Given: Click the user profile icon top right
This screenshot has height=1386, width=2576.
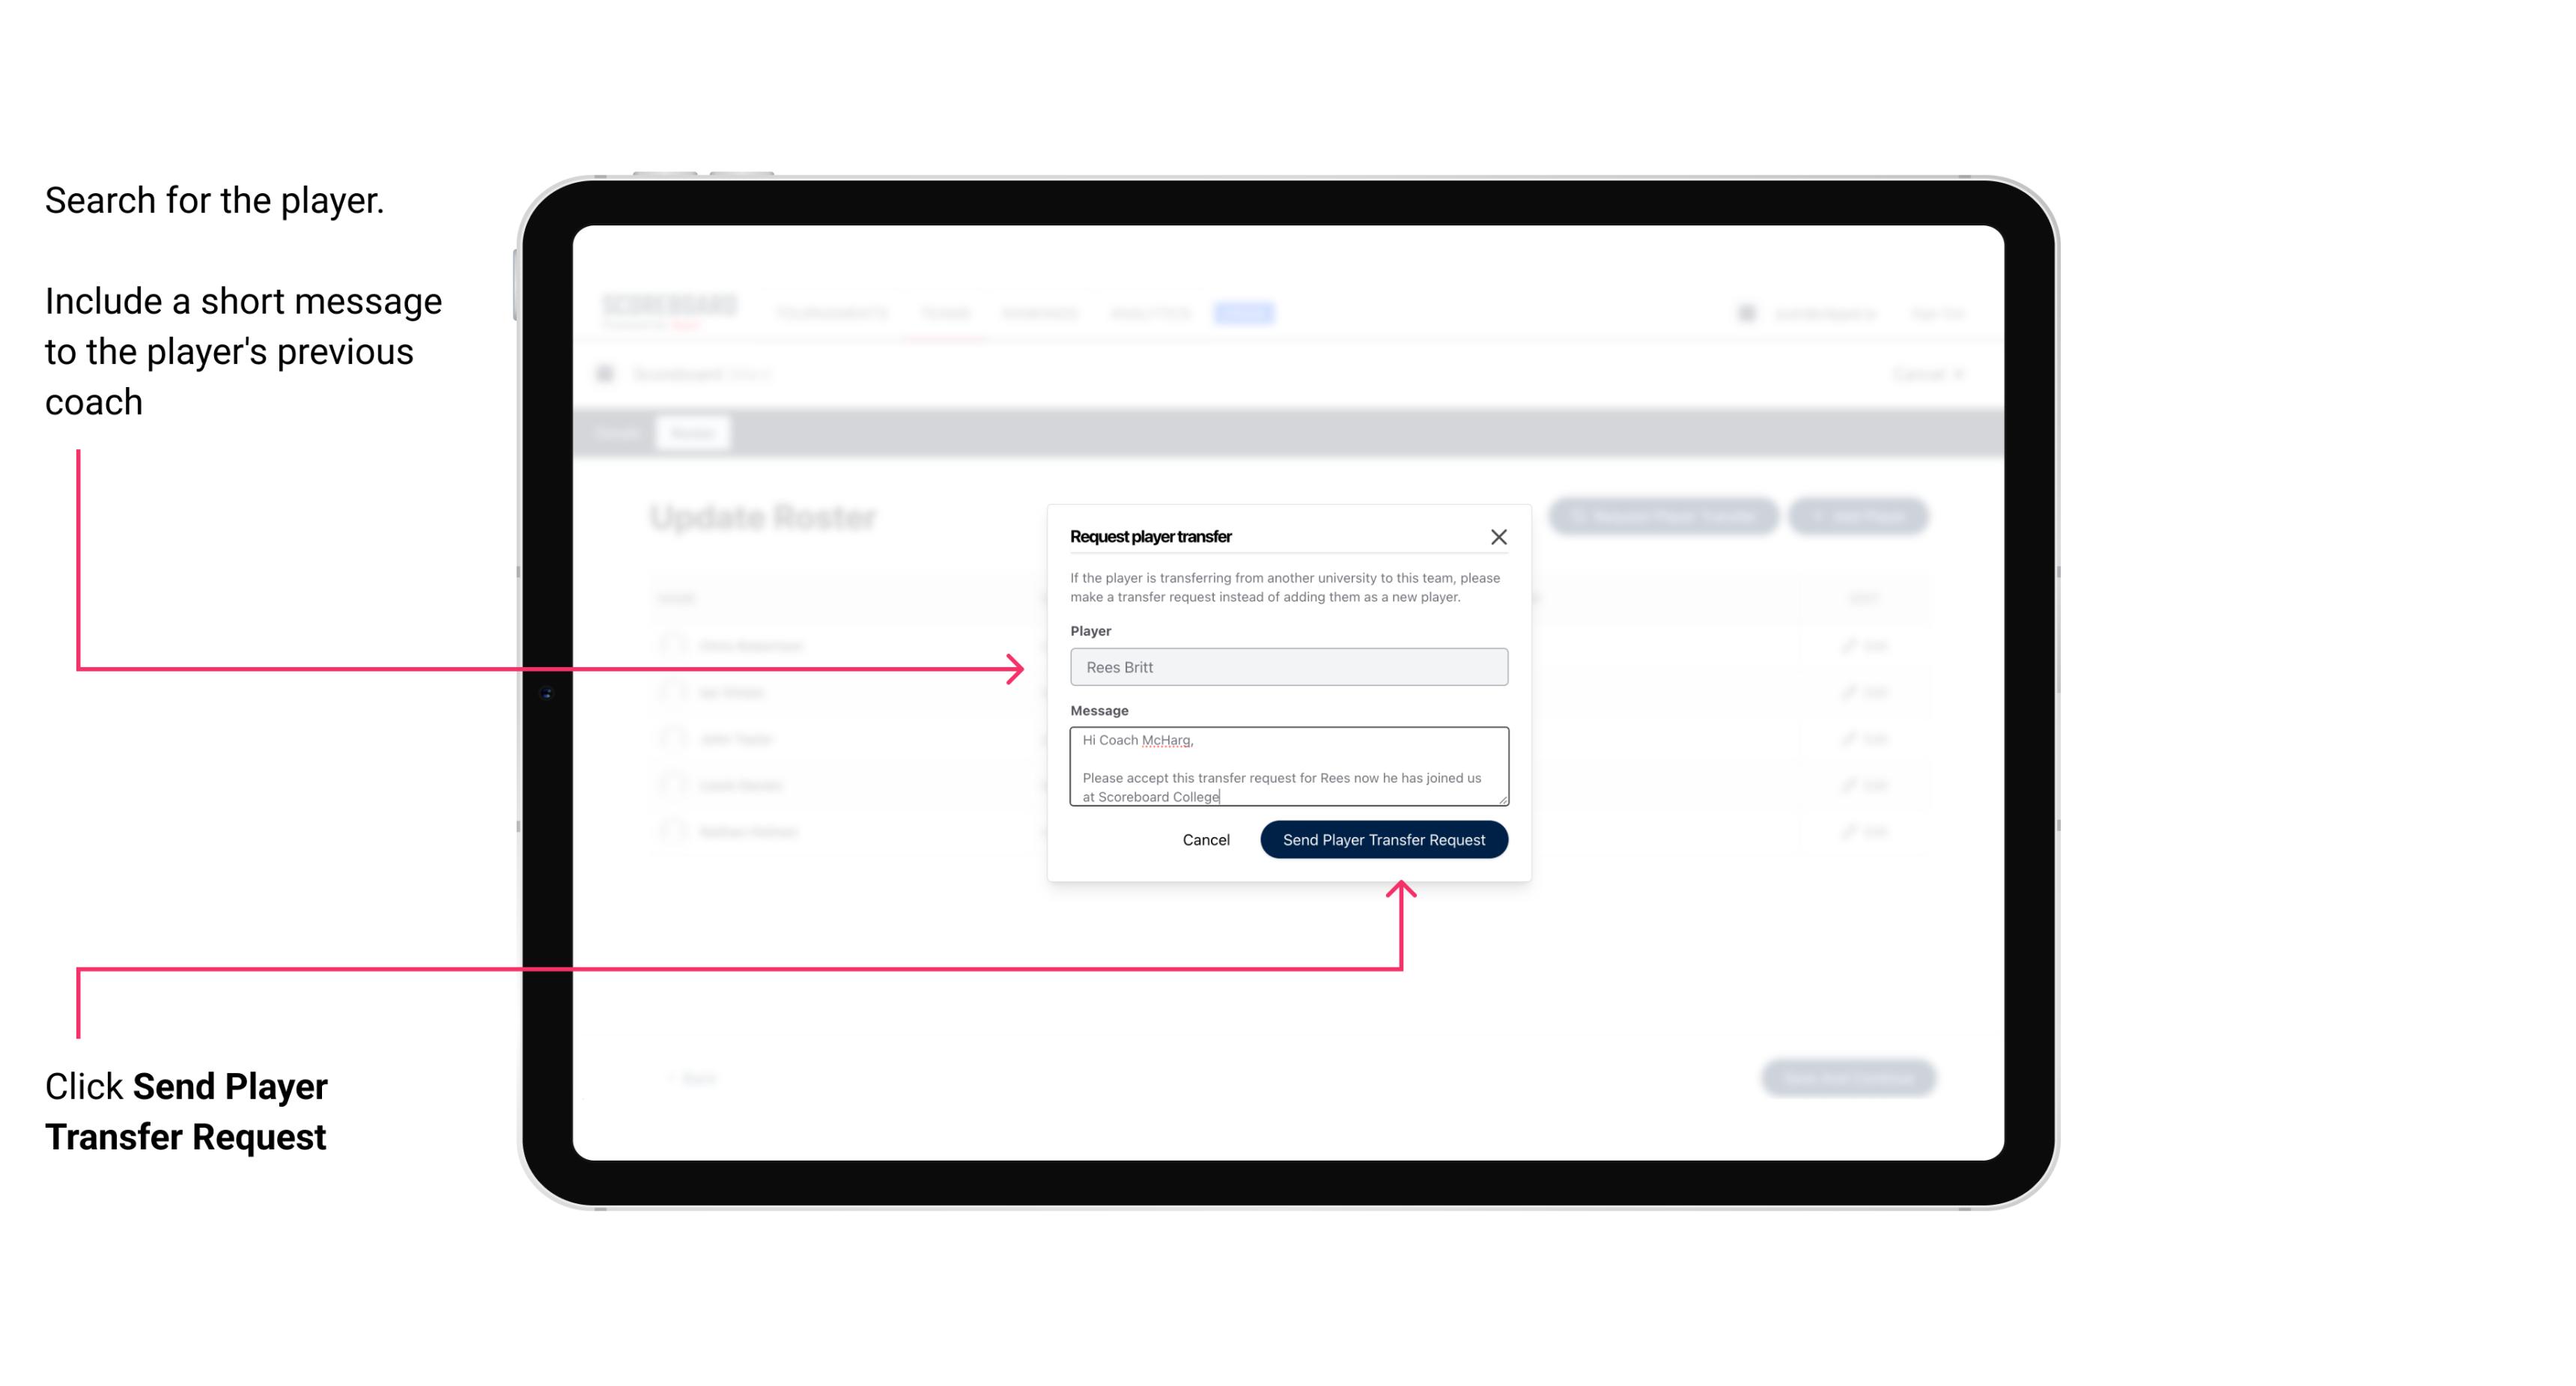Looking at the screenshot, I should [x=1746, y=312].
